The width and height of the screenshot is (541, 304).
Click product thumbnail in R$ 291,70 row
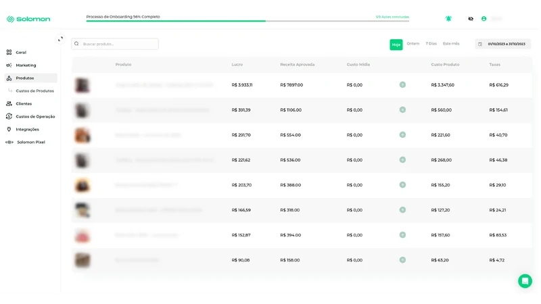(x=83, y=135)
